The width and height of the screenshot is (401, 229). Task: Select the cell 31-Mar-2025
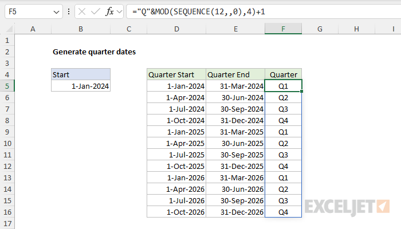point(235,132)
